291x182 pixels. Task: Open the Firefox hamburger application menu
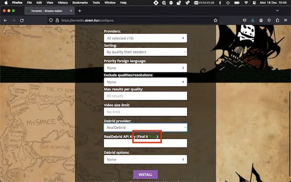[x=286, y=20]
